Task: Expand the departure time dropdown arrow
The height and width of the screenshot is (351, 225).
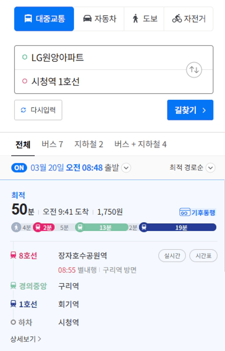Action: click(126, 168)
